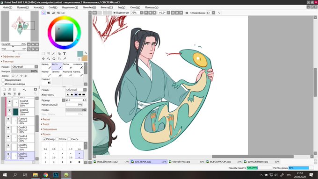Expand the Эффекты слоя section
Viewport: 318px width, 179px height.
pos(10,57)
